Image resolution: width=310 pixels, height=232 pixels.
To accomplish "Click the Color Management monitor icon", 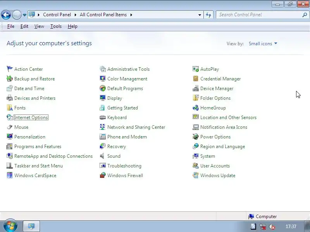I will (103, 78).
